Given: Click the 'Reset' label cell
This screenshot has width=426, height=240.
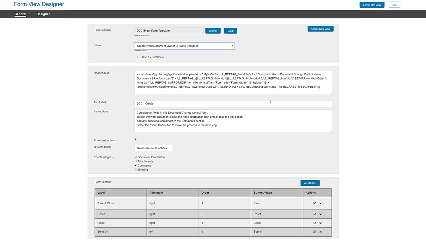Looking at the screenshot, I should [x=121, y=214].
